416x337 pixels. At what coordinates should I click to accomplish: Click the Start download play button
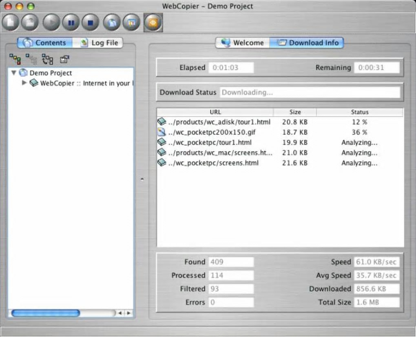point(51,23)
